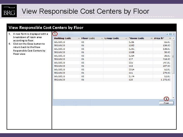Image resolution: width=183 pixels, height=137 pixels.
Task: Select room code 120C
Action: click(x=132, y=49)
